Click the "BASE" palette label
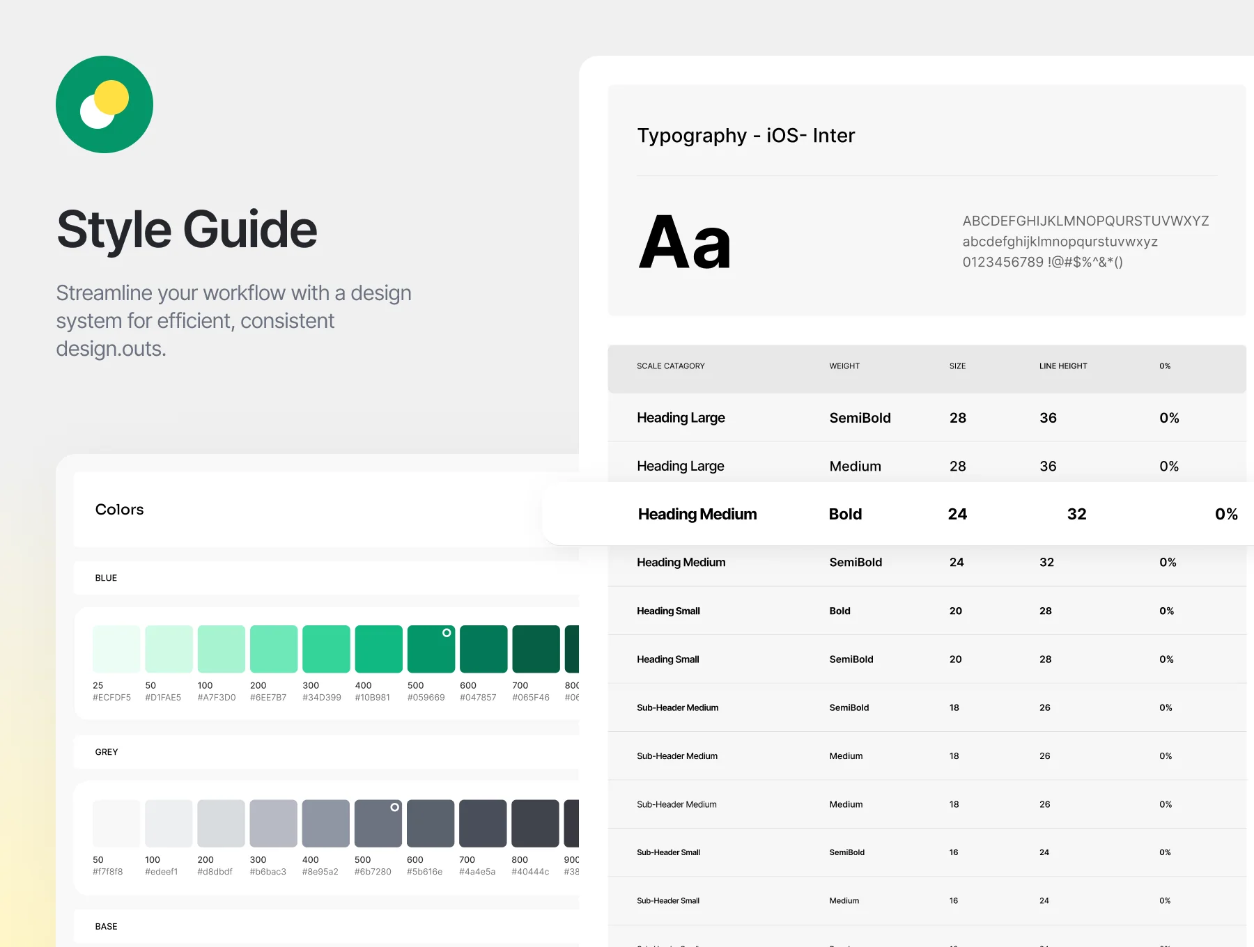 click(106, 927)
